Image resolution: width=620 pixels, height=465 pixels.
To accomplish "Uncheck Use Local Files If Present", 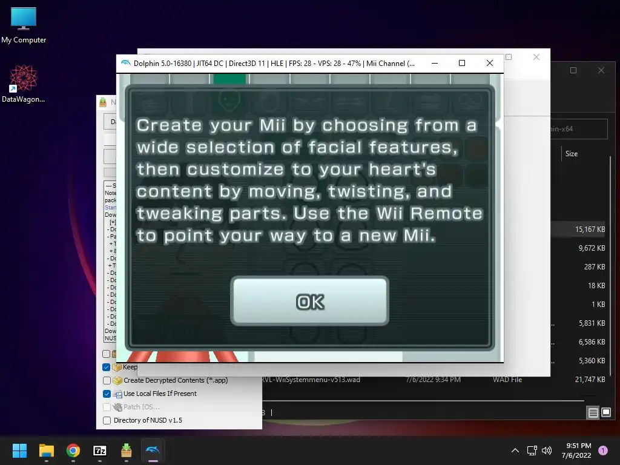I will coord(107,394).
